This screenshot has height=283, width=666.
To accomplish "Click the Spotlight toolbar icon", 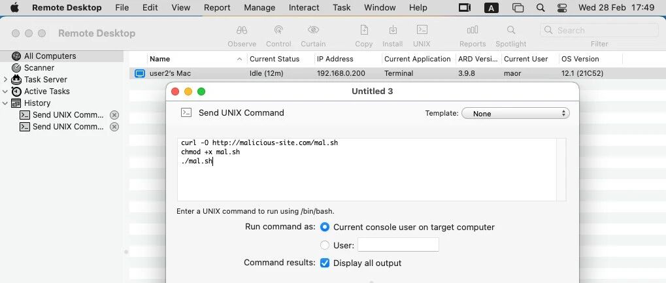I will click(x=511, y=30).
